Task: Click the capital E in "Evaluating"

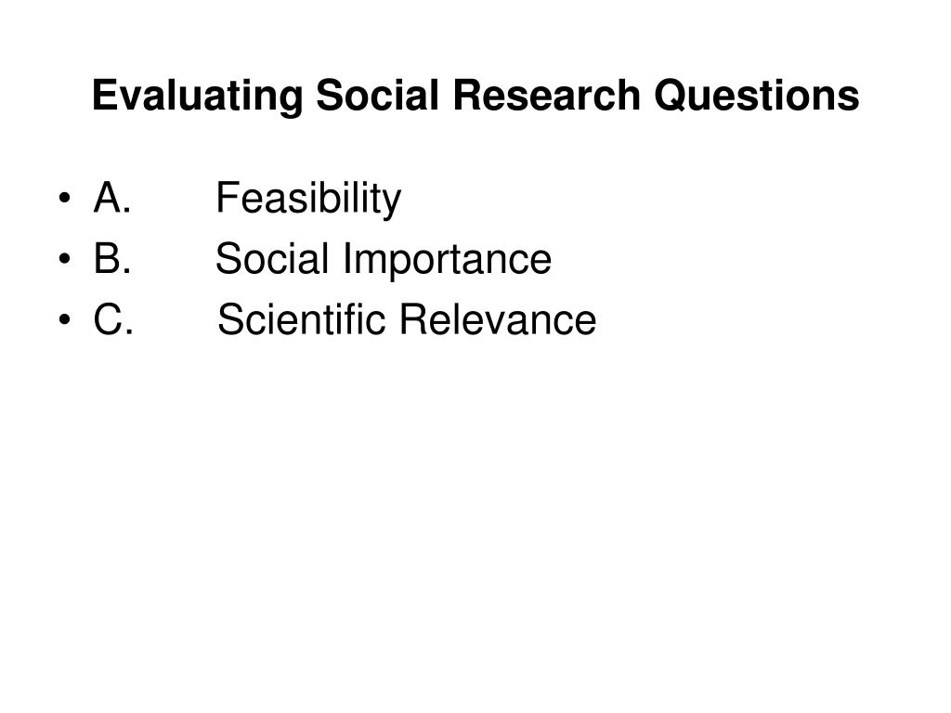Action: pyautogui.click(x=105, y=95)
